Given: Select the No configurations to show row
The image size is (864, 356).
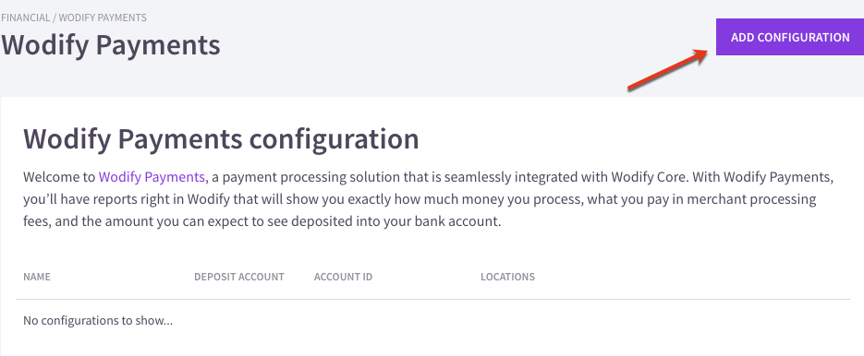Looking at the screenshot, I should 432,320.
